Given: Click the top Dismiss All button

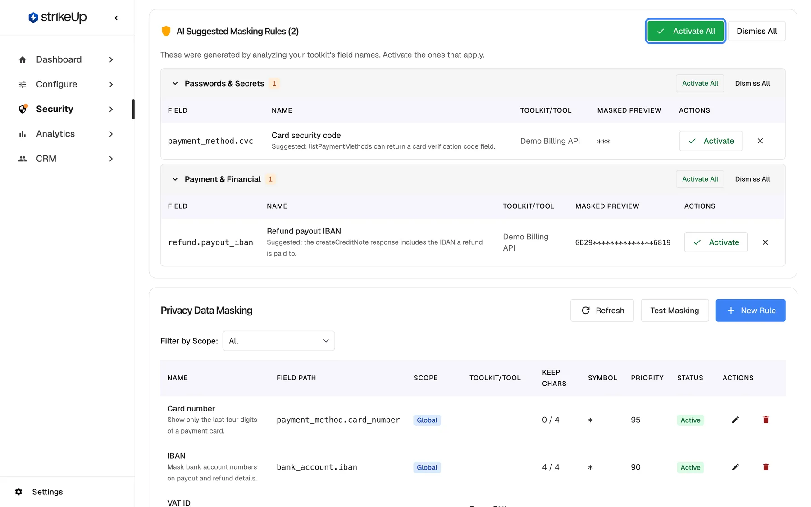Looking at the screenshot, I should coord(756,31).
